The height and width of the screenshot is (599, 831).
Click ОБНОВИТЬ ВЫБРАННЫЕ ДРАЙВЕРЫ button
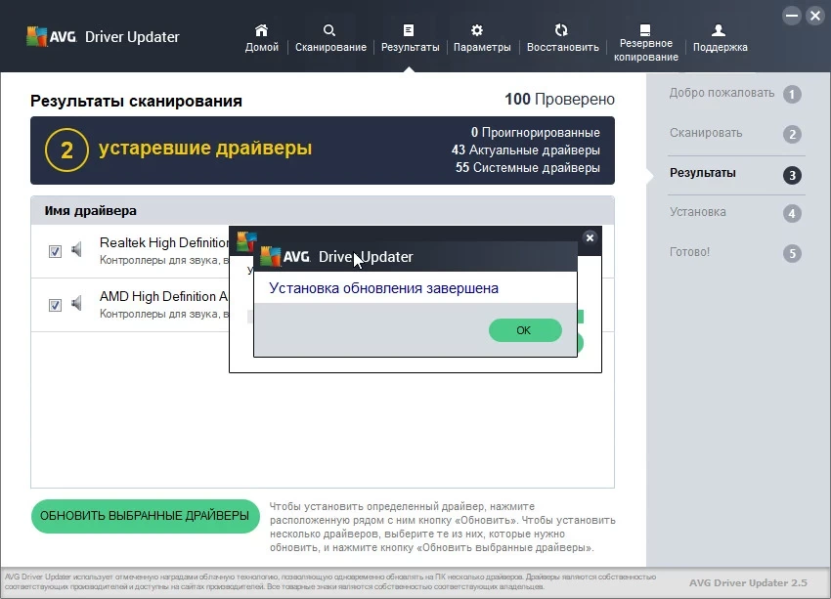coord(146,516)
